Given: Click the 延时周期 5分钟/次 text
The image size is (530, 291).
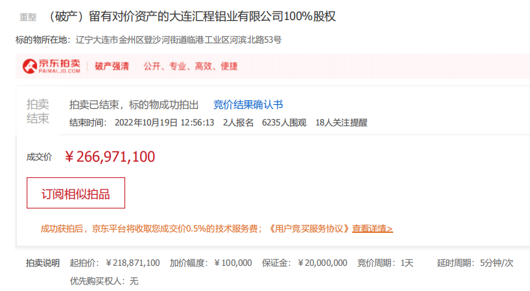Looking at the screenshot, I should pyautogui.click(x=496, y=263).
